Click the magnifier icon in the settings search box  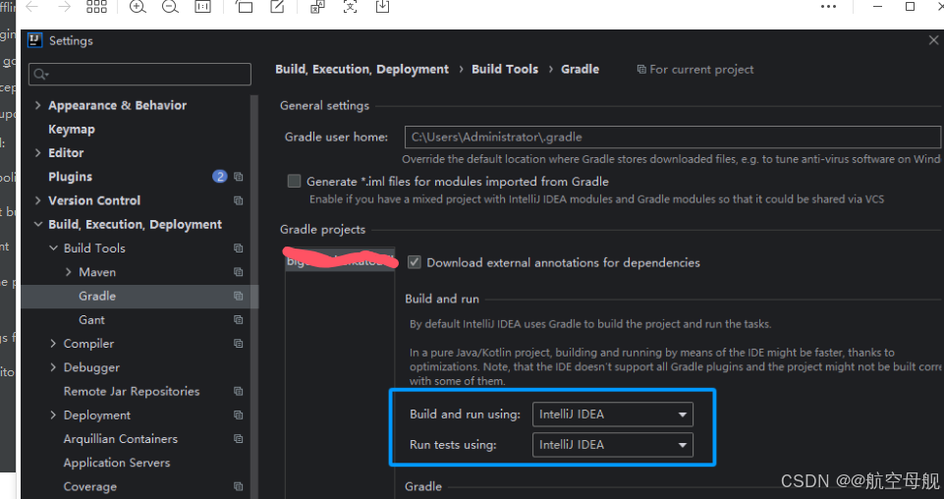tap(41, 74)
